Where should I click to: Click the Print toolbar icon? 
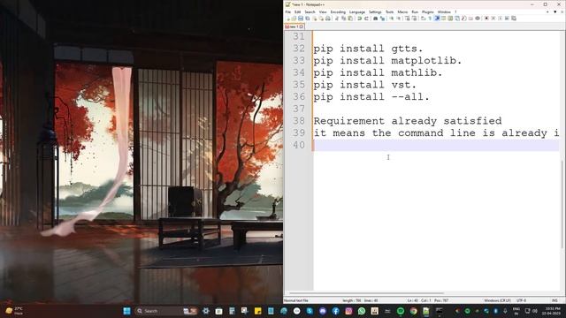(x=328, y=19)
